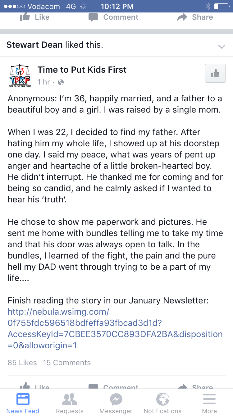Open the nebula.wsimg.com newsletter link
Image resolution: width=233 pixels, height=416 pixels.
pos(115,328)
